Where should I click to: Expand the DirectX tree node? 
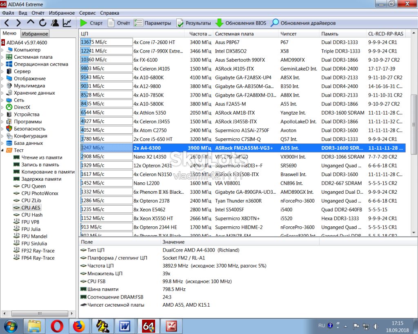click(2, 107)
